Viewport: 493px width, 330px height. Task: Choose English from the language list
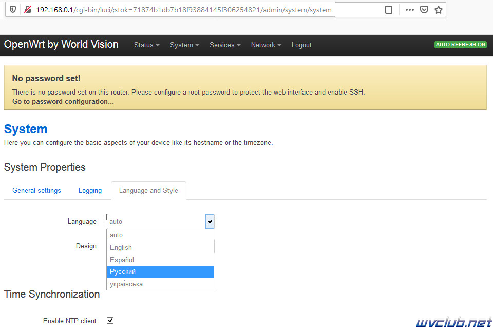point(160,248)
